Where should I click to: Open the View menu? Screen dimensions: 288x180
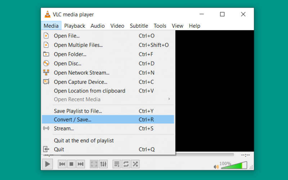coord(177,26)
